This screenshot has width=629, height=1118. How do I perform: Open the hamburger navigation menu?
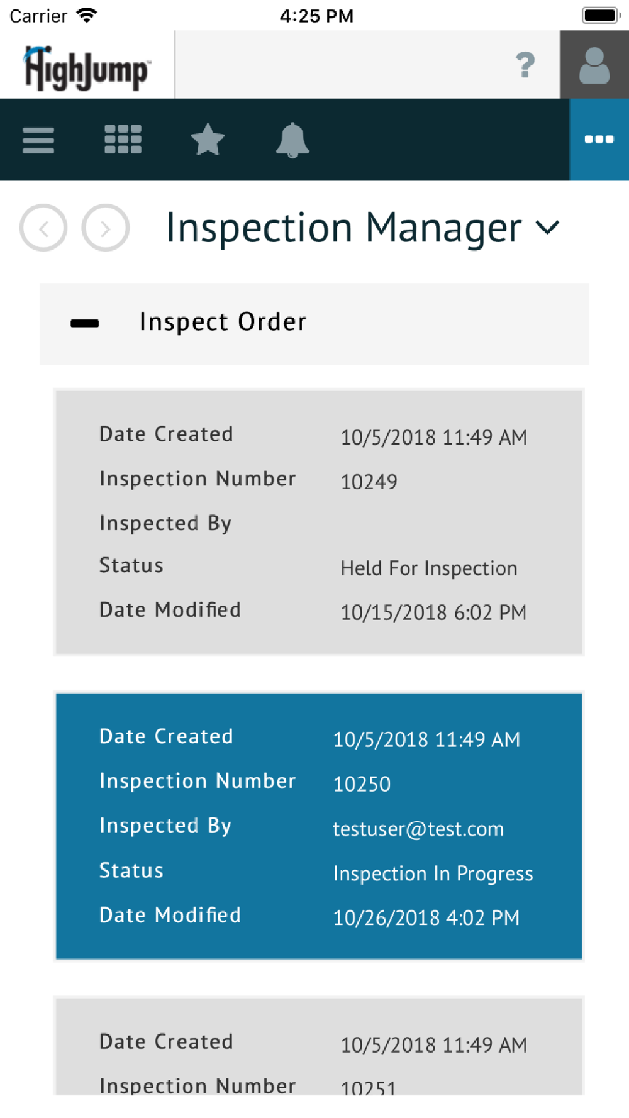pos(38,140)
